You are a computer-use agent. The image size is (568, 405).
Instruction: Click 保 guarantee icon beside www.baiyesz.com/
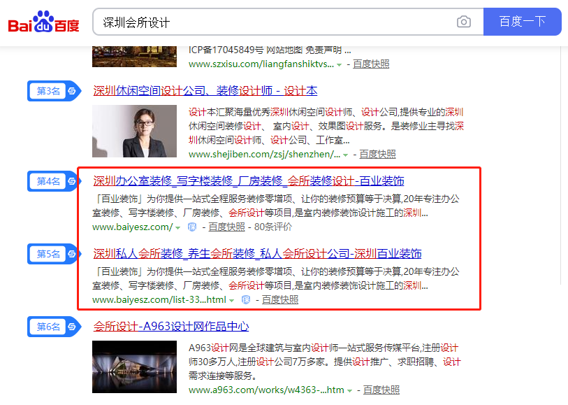click(192, 227)
